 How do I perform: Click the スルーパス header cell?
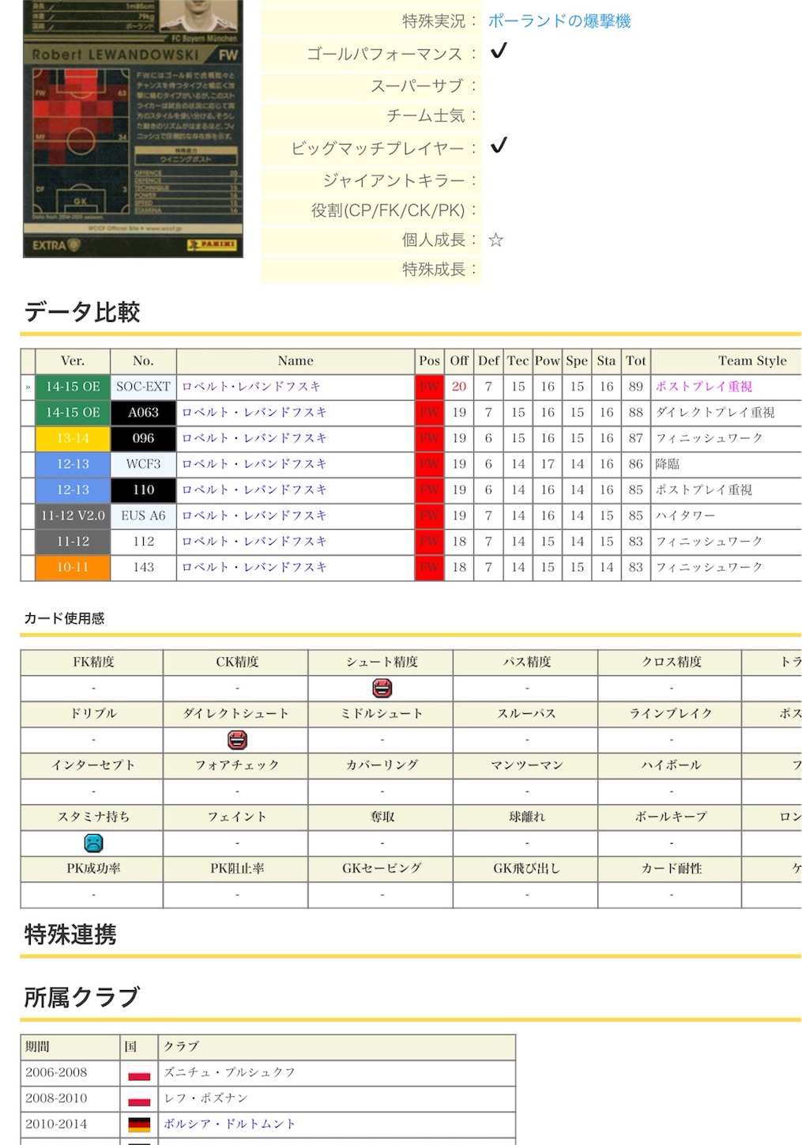526,714
